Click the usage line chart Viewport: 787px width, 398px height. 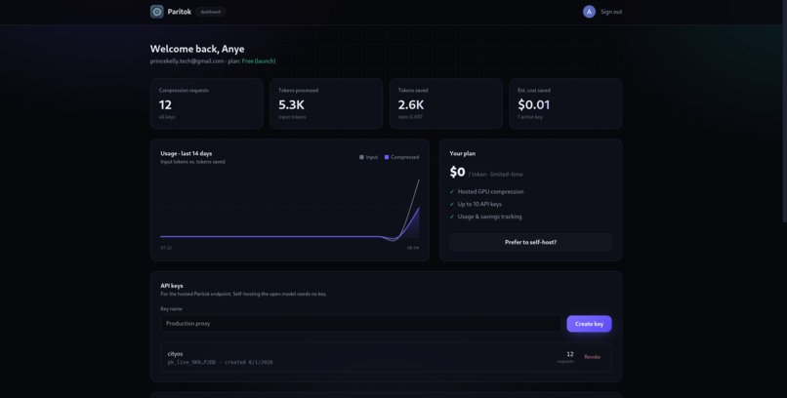290,210
